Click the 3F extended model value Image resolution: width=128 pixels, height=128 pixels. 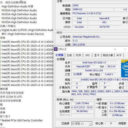tap(105, 87)
